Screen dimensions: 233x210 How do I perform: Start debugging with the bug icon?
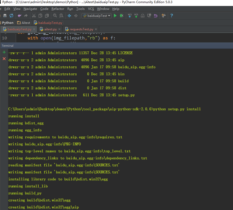121,16
